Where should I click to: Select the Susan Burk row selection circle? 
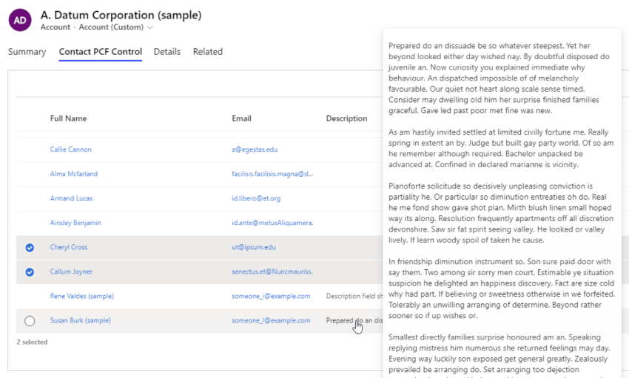[x=30, y=321]
